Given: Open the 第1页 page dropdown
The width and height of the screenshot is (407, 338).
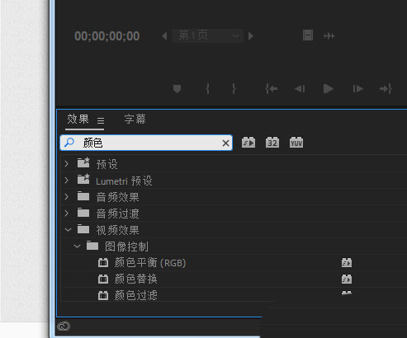Looking at the screenshot, I should coord(207,35).
